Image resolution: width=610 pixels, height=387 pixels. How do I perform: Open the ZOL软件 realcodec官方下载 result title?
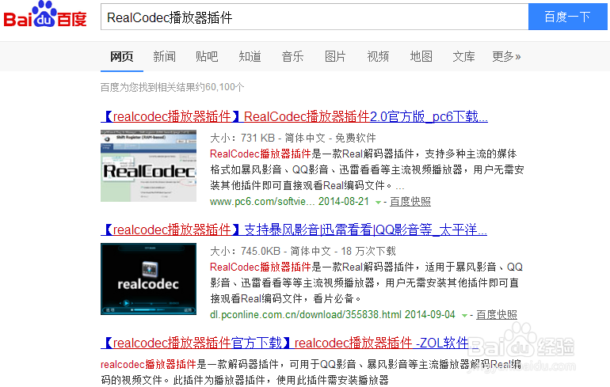click(x=290, y=343)
